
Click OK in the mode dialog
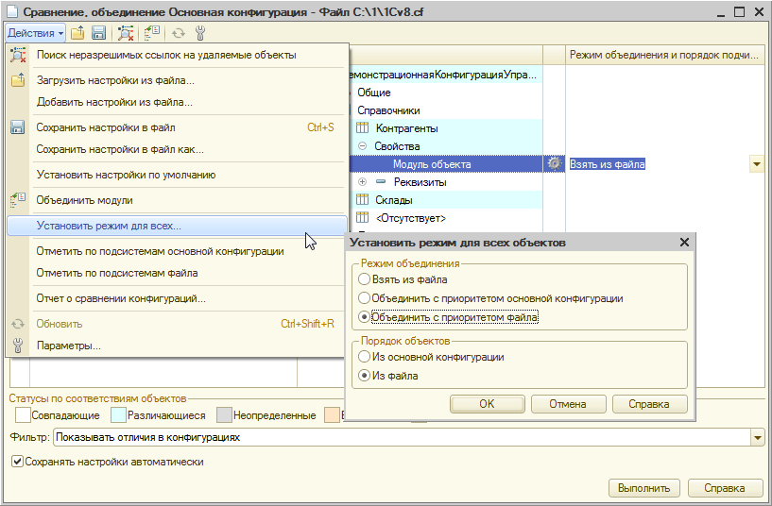487,404
